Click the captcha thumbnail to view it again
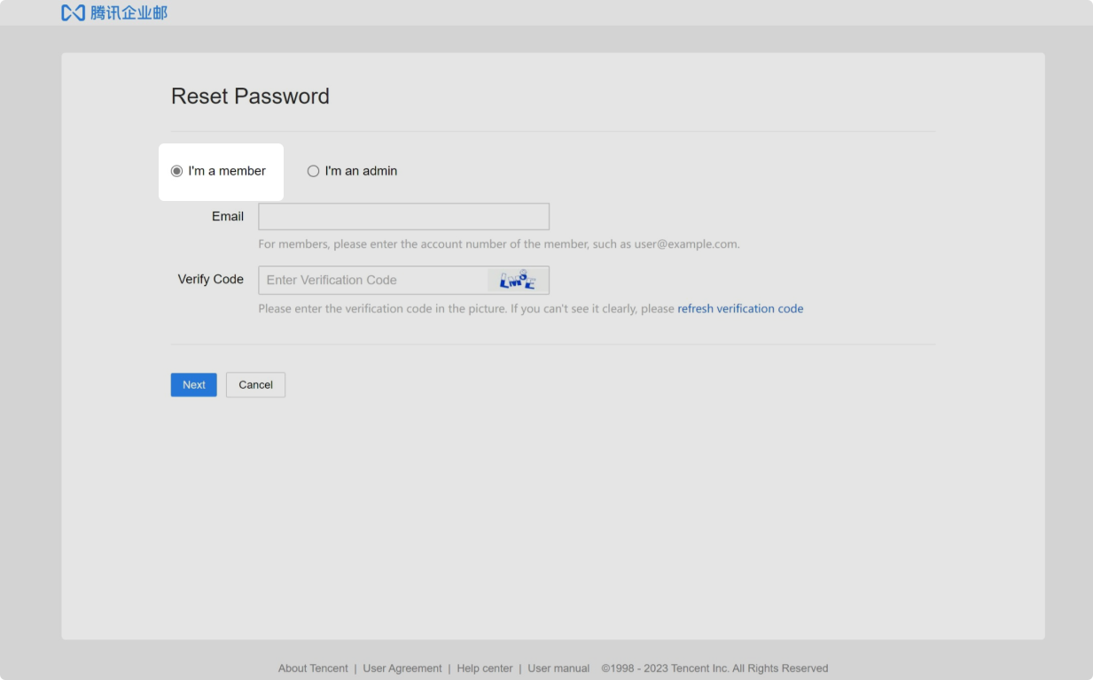1093x680 pixels. click(518, 279)
